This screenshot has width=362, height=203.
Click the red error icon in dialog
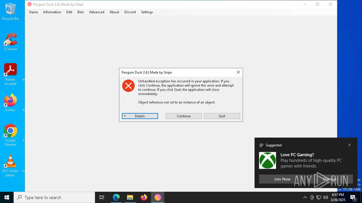128,86
